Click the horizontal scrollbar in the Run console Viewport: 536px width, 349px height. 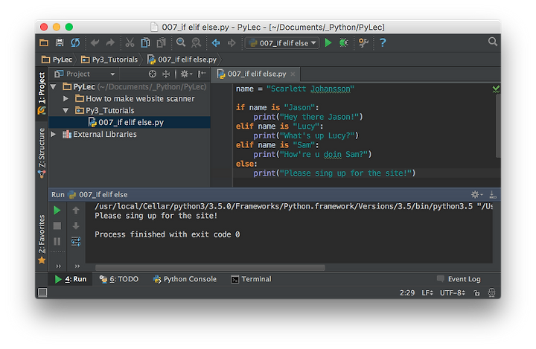210,268
